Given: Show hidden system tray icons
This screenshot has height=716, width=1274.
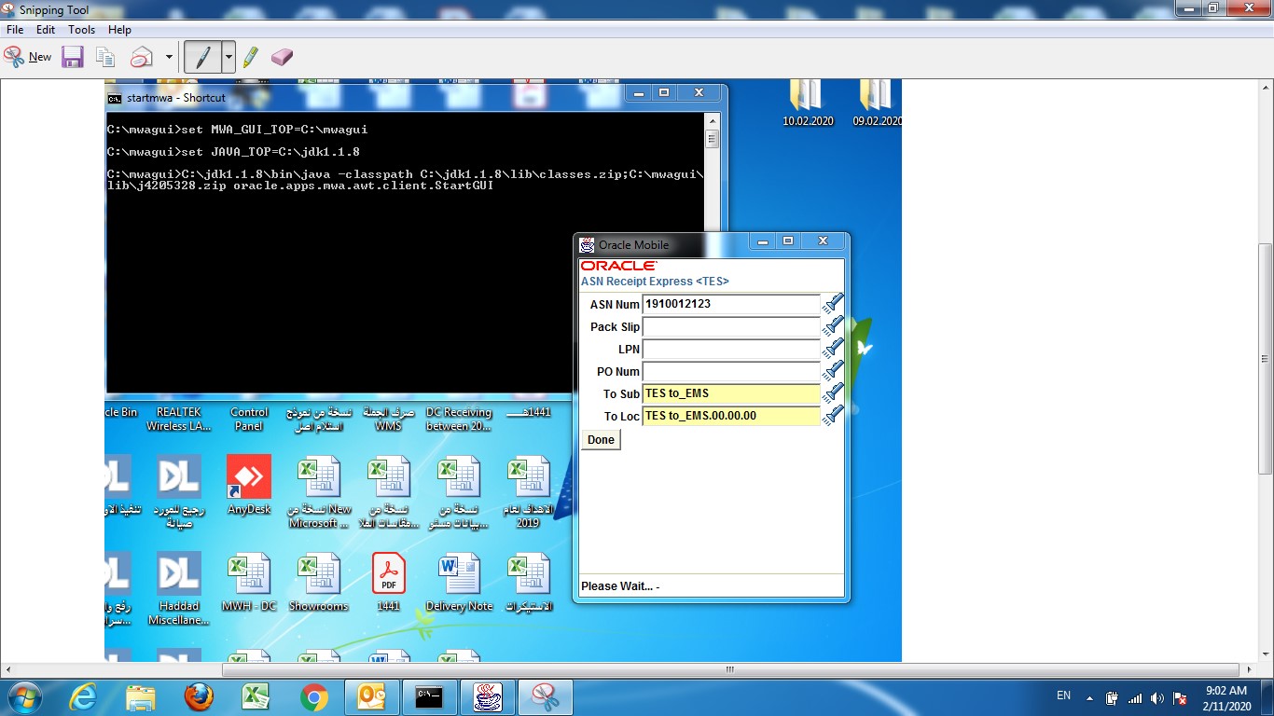Looking at the screenshot, I should point(1089,697).
